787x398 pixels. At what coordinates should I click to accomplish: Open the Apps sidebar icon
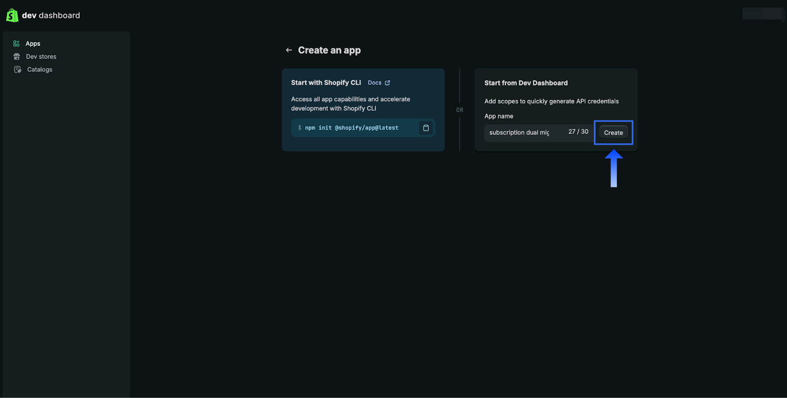point(16,44)
